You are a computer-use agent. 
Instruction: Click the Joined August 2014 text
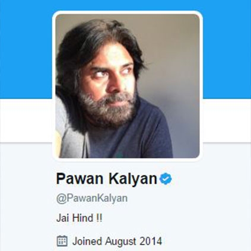click(x=117, y=242)
